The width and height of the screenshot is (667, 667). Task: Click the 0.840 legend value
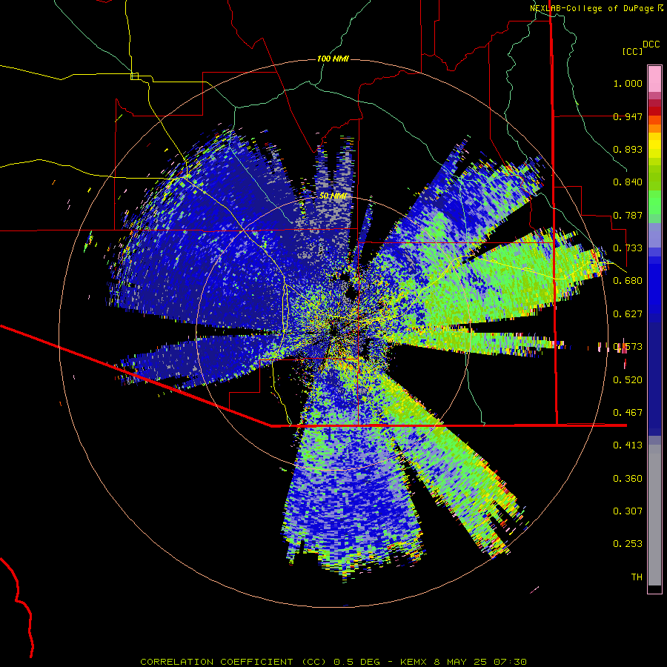[x=628, y=182]
